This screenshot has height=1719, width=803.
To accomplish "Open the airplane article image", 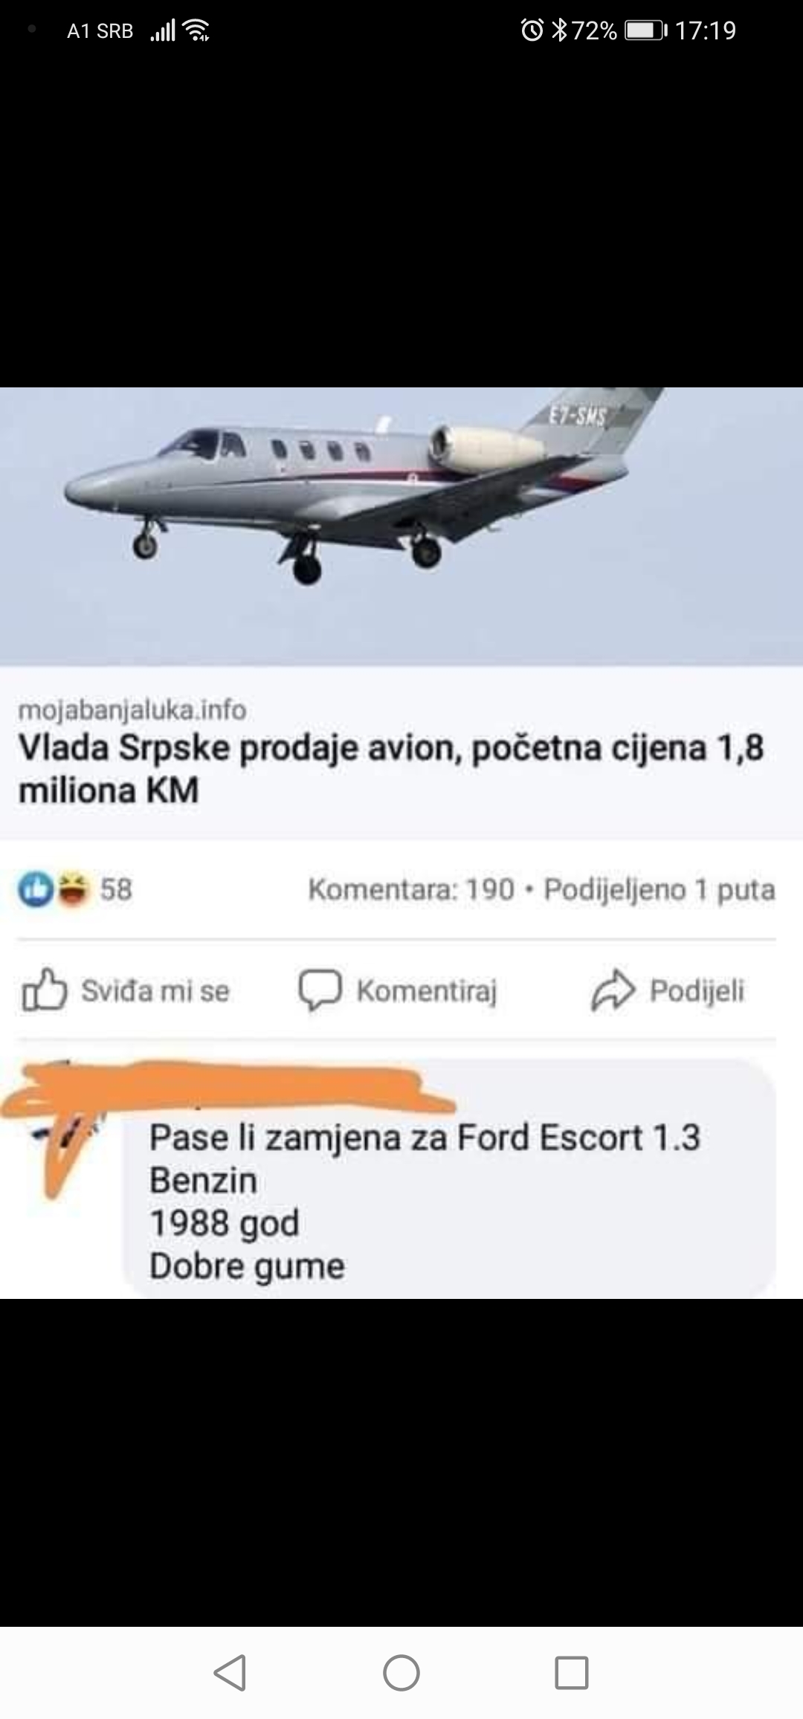I will (x=401, y=526).
